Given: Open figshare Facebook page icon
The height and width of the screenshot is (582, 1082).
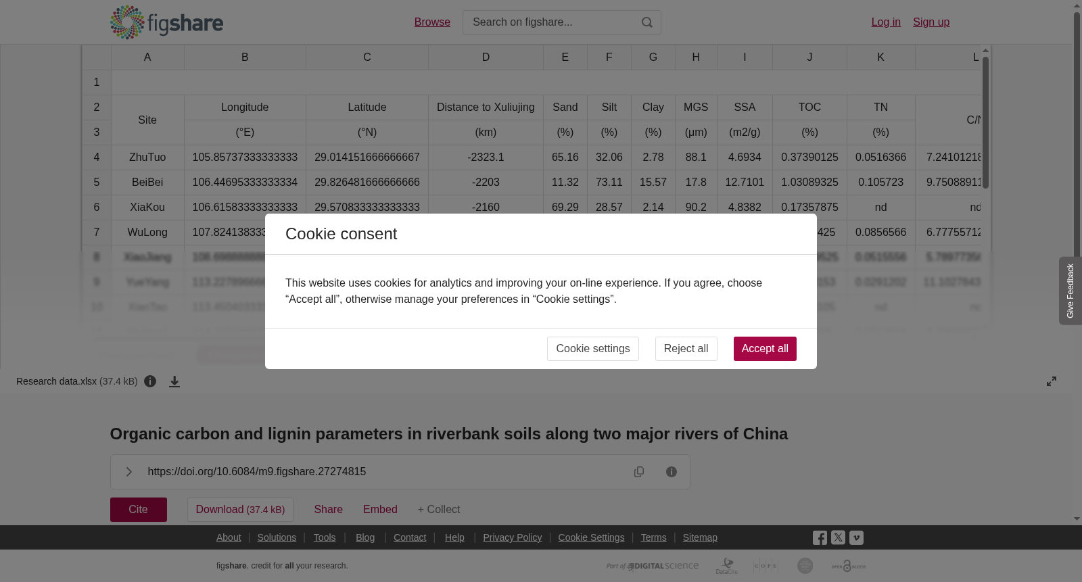Looking at the screenshot, I should point(820,538).
